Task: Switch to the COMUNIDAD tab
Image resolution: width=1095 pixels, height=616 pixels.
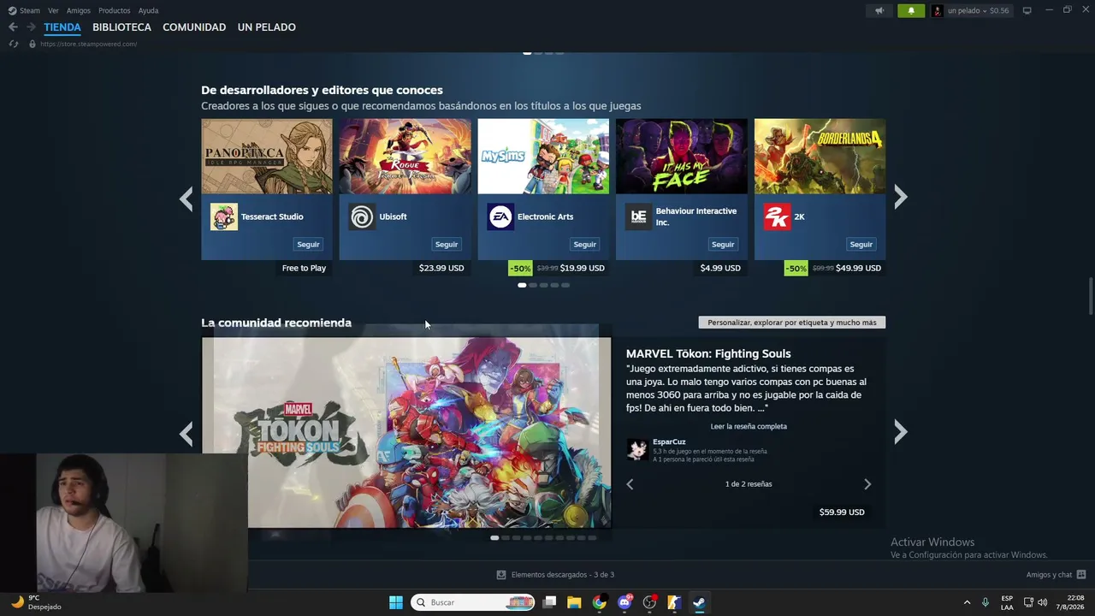Action: [194, 27]
